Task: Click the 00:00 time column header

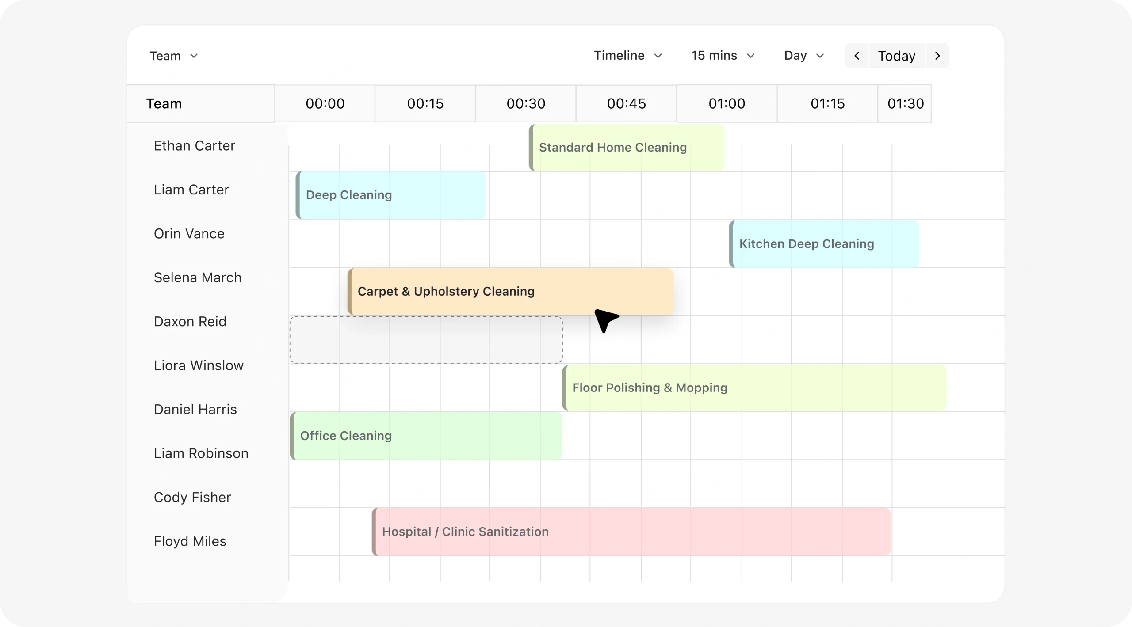Action: 325,103
